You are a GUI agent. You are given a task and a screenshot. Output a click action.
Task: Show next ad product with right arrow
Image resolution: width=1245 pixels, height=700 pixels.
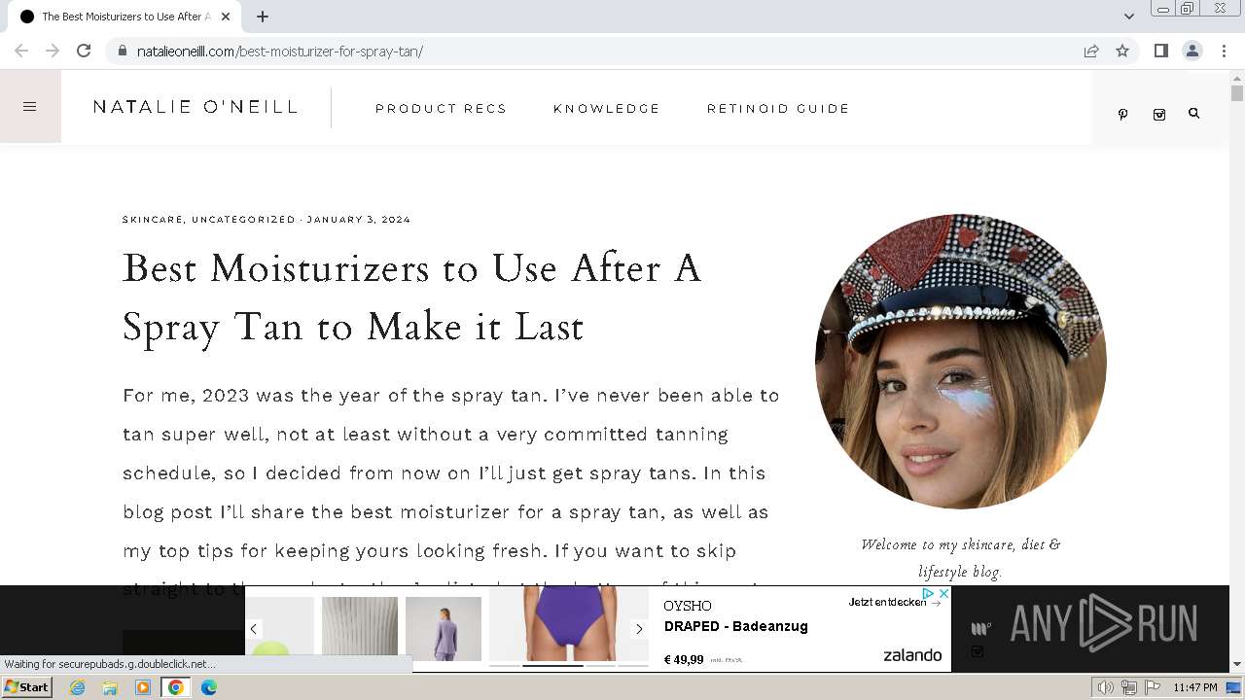[x=639, y=629]
